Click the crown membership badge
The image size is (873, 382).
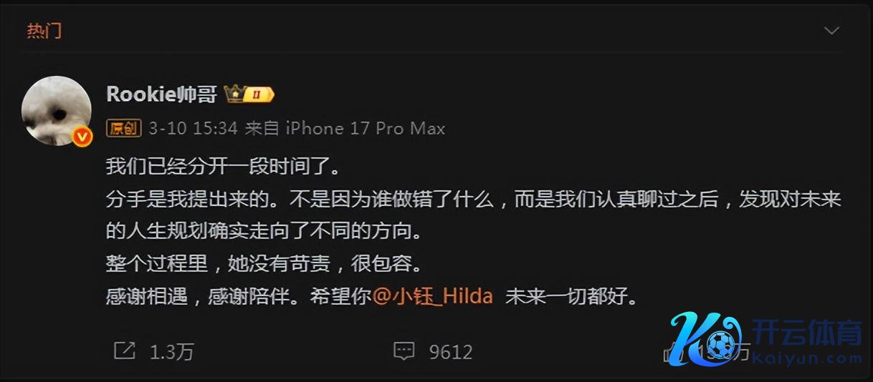tap(249, 94)
